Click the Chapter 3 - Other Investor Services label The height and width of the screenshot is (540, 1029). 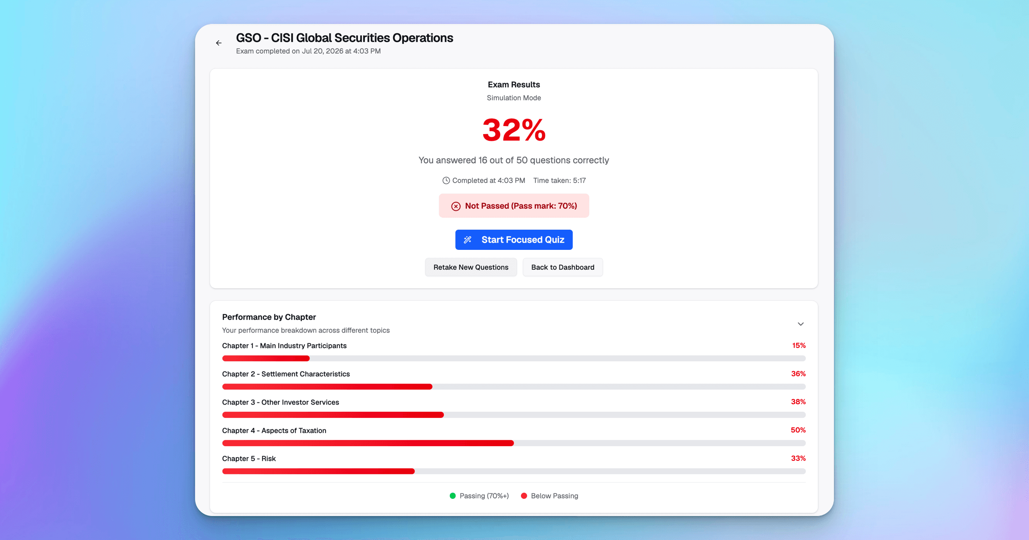click(280, 402)
